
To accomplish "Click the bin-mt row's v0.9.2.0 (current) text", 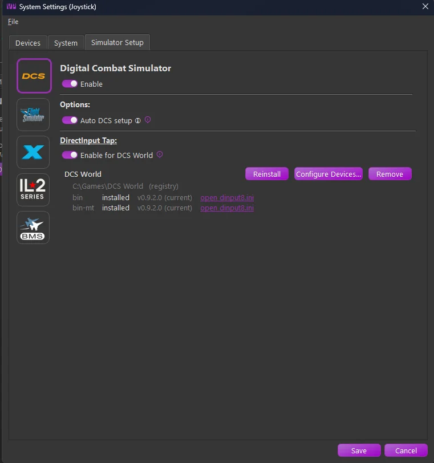I will pos(165,208).
